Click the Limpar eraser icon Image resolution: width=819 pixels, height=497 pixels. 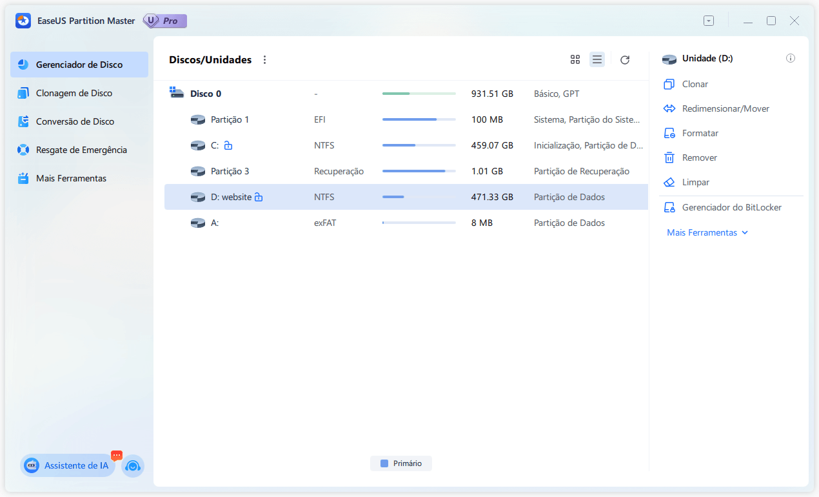coord(669,182)
